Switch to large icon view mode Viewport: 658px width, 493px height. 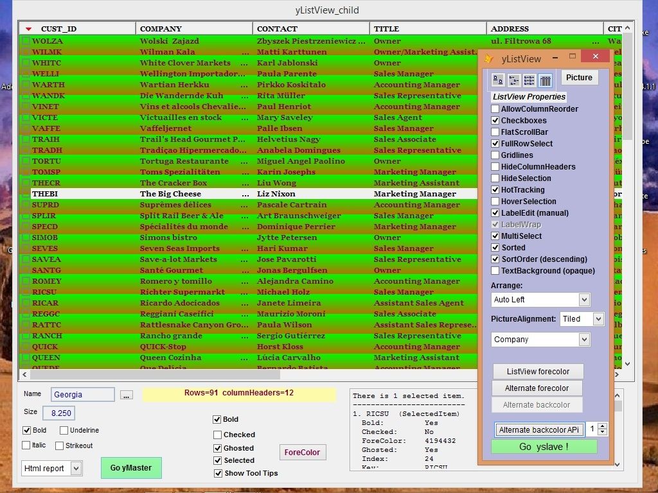point(499,79)
